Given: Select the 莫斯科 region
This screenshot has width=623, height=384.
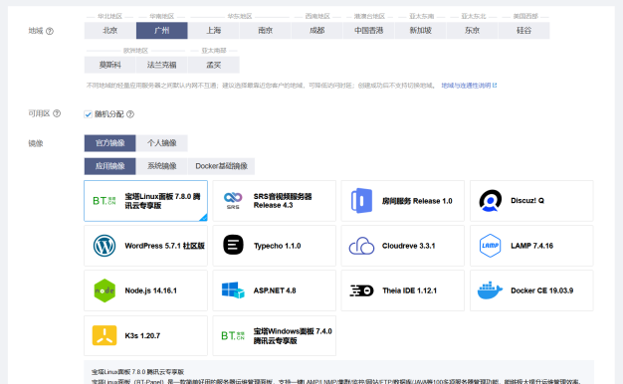Looking at the screenshot, I should (x=110, y=65).
